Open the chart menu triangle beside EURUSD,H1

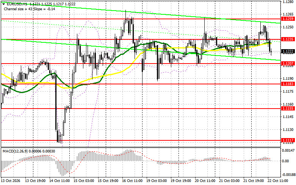pyautogui.click(x=3, y=4)
